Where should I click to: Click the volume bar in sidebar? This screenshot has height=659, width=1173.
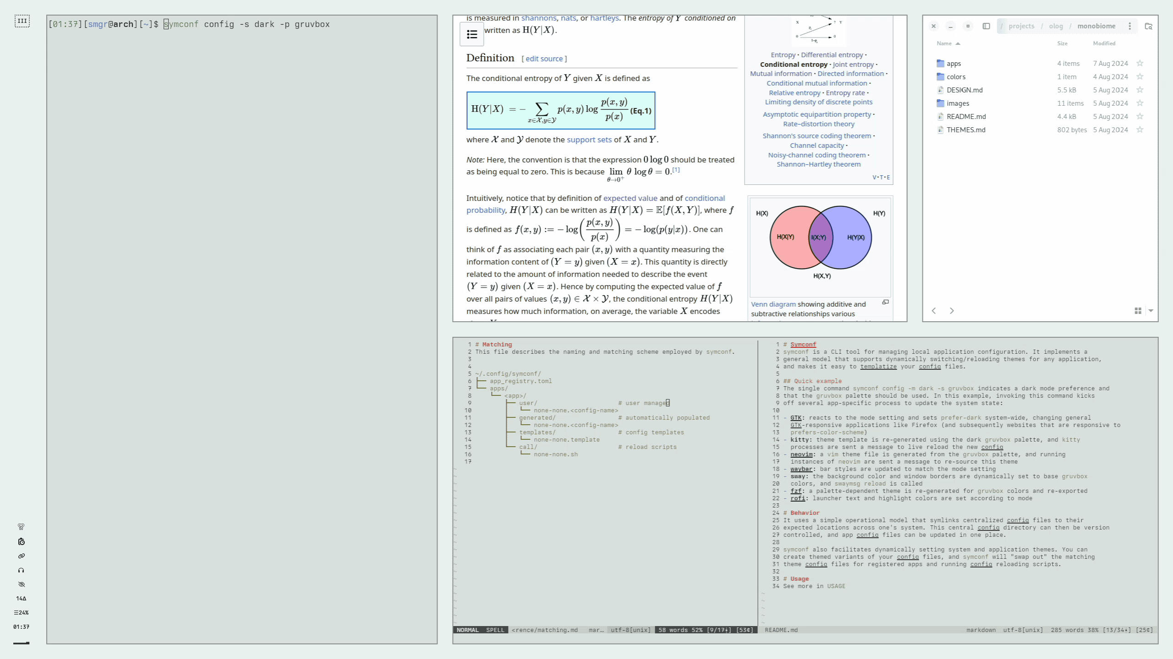21,643
